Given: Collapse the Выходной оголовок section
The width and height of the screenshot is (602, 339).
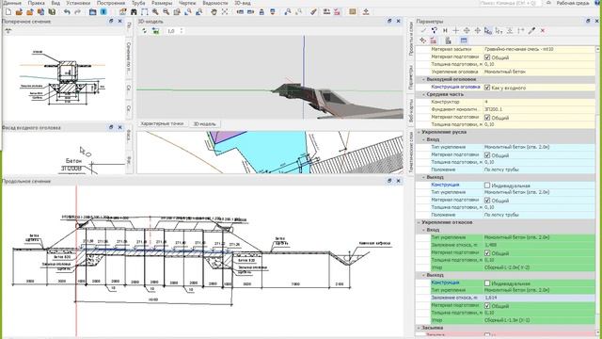Looking at the screenshot, I should click(424, 79).
